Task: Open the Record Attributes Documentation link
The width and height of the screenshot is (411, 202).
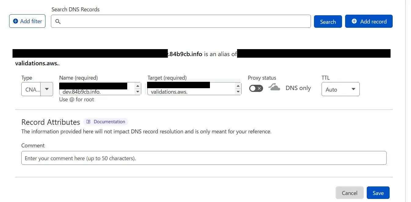Action: pos(106,122)
